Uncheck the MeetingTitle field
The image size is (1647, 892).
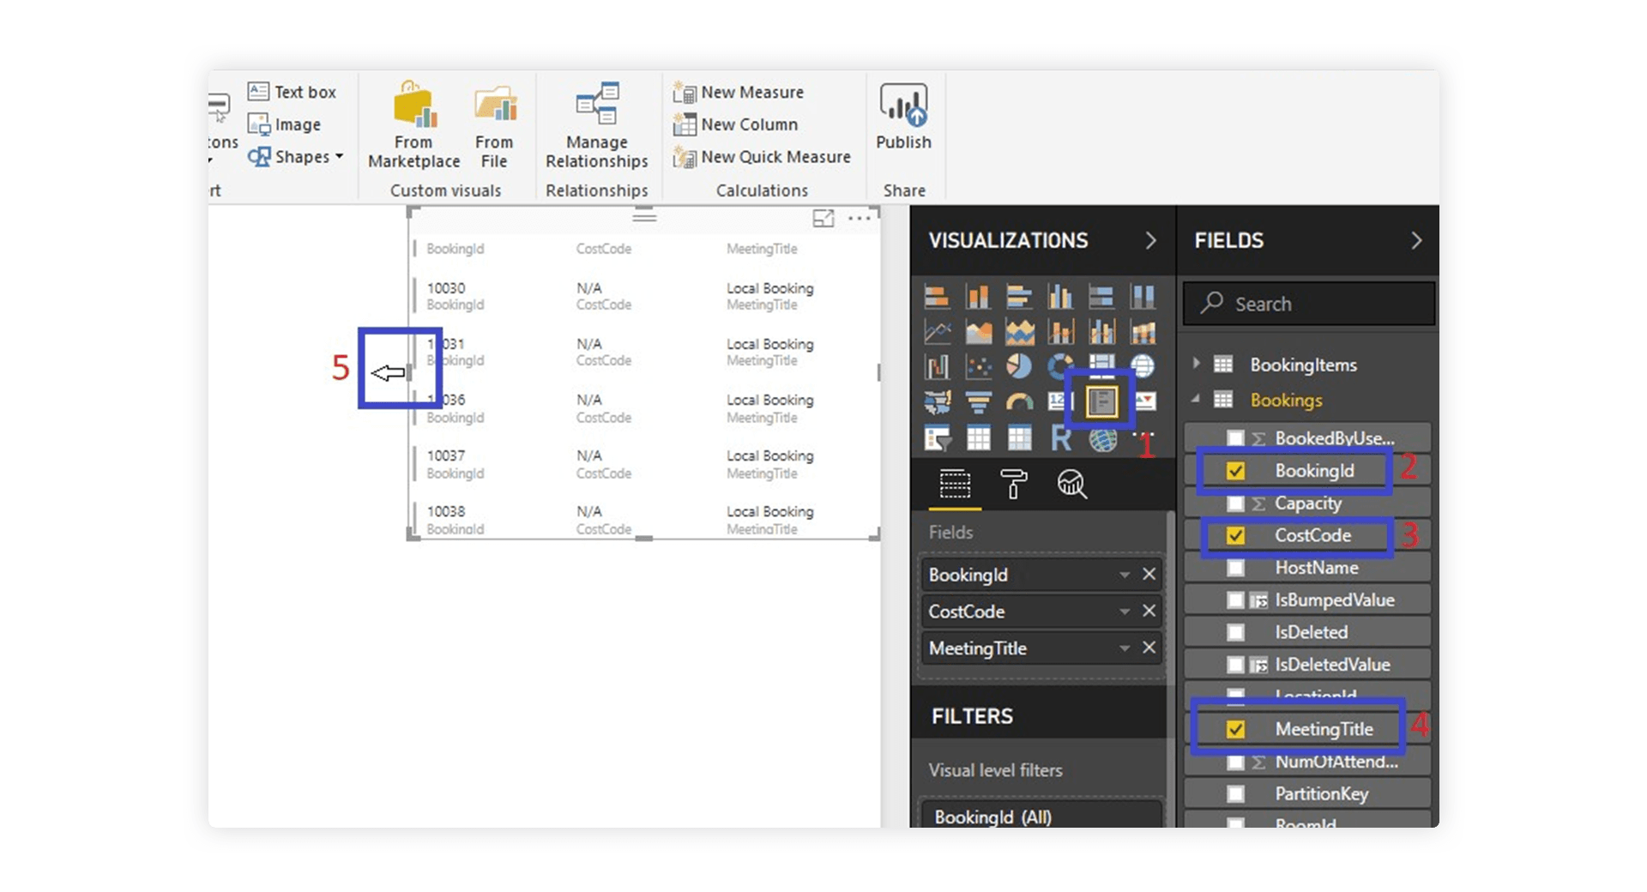1235,729
